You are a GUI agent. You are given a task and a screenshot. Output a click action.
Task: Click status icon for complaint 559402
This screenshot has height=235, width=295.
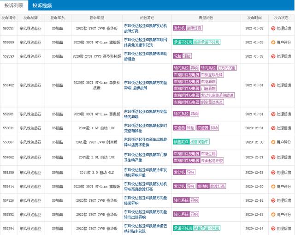tap(273, 85)
